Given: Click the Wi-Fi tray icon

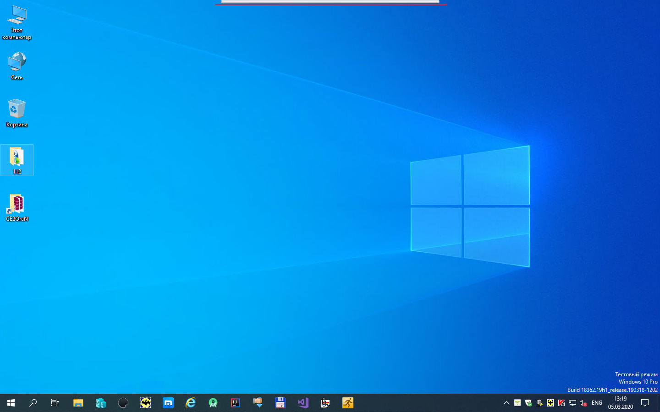Looking at the screenshot, I should coord(517,403).
